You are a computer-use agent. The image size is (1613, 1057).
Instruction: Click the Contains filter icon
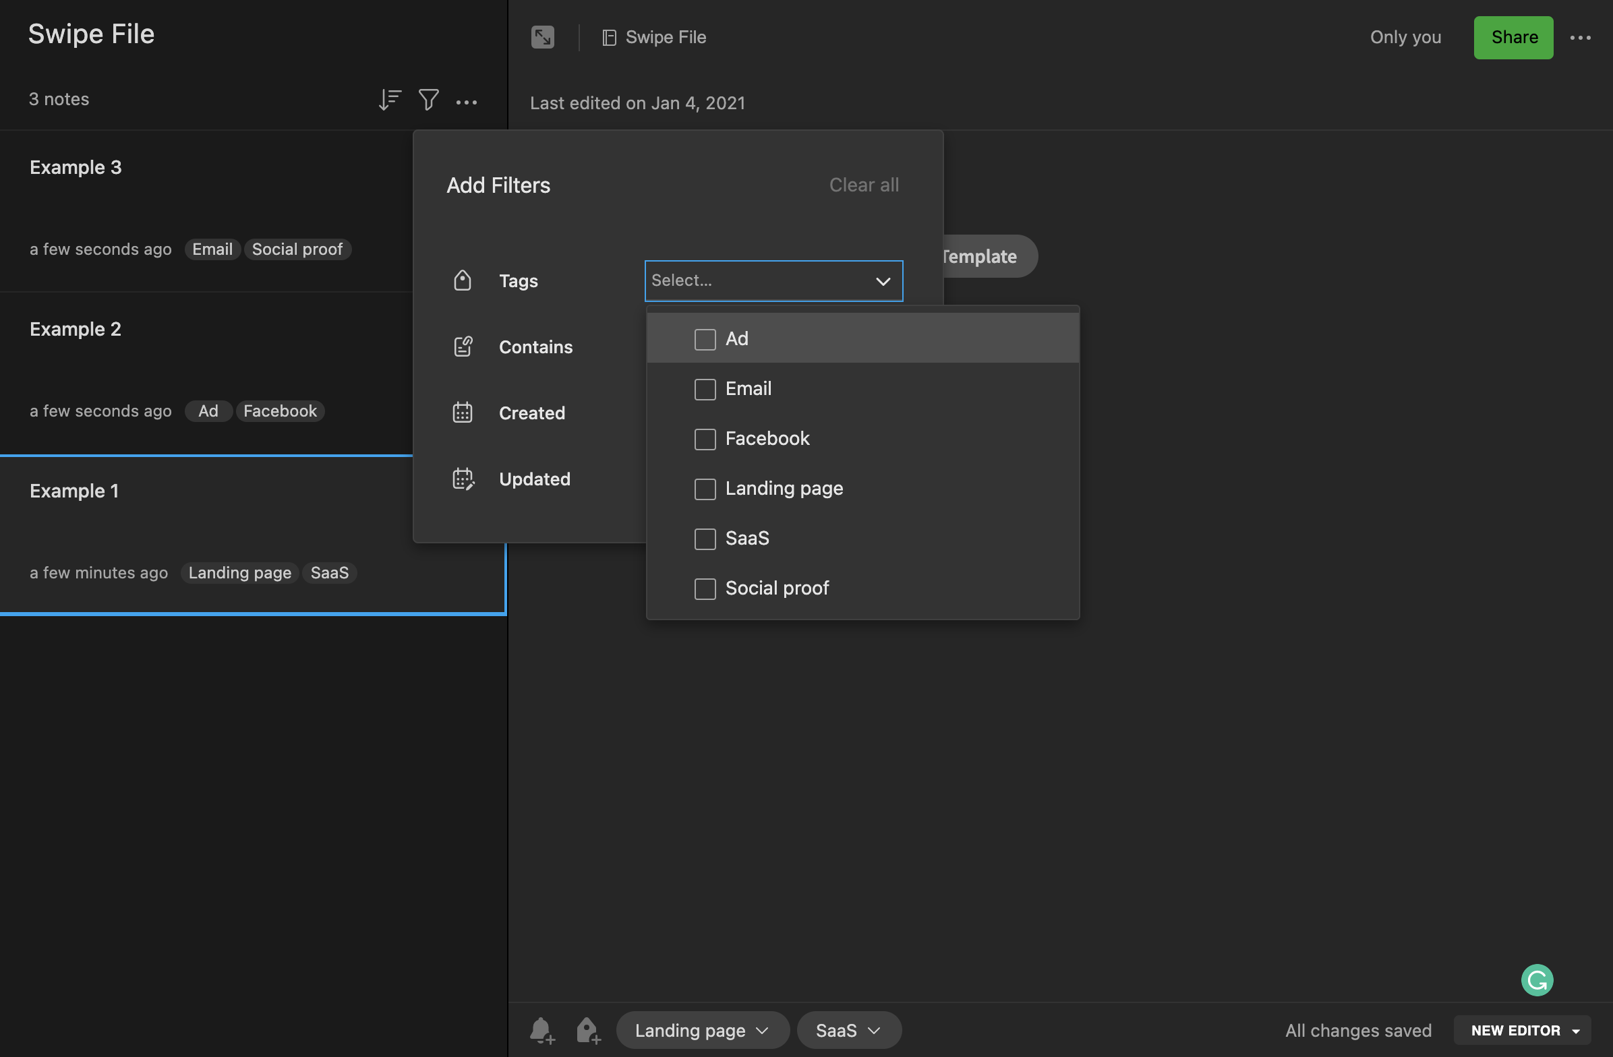click(463, 346)
